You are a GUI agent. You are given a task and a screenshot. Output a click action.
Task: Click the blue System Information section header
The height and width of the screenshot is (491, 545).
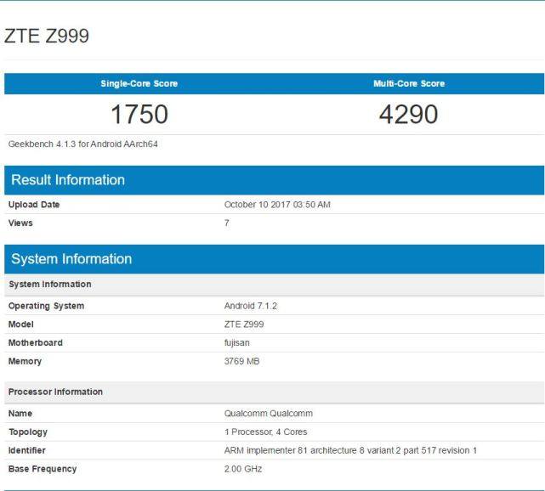point(275,259)
